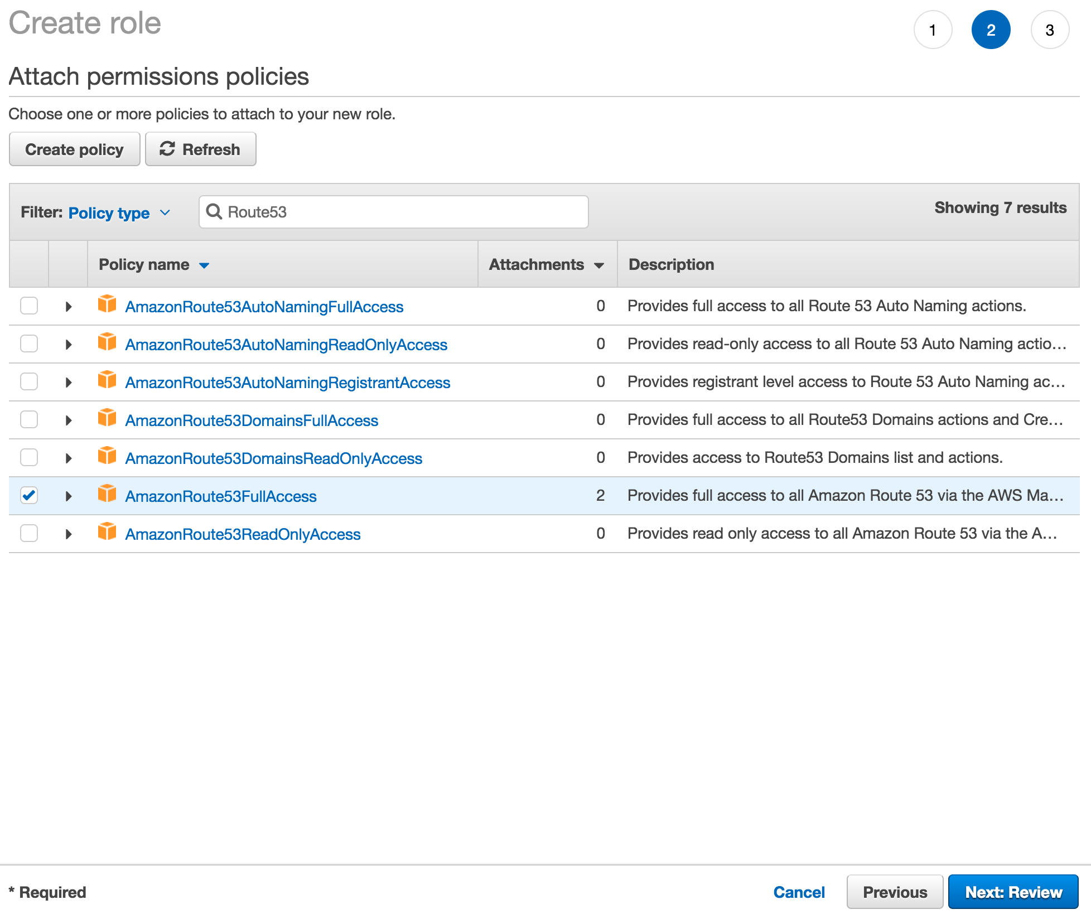Expand the AmazonRoute53AutoNamingFullAccess row details
1091x919 pixels.
(68, 307)
